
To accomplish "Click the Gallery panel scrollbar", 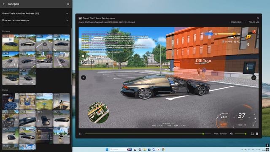I will point(71,56).
